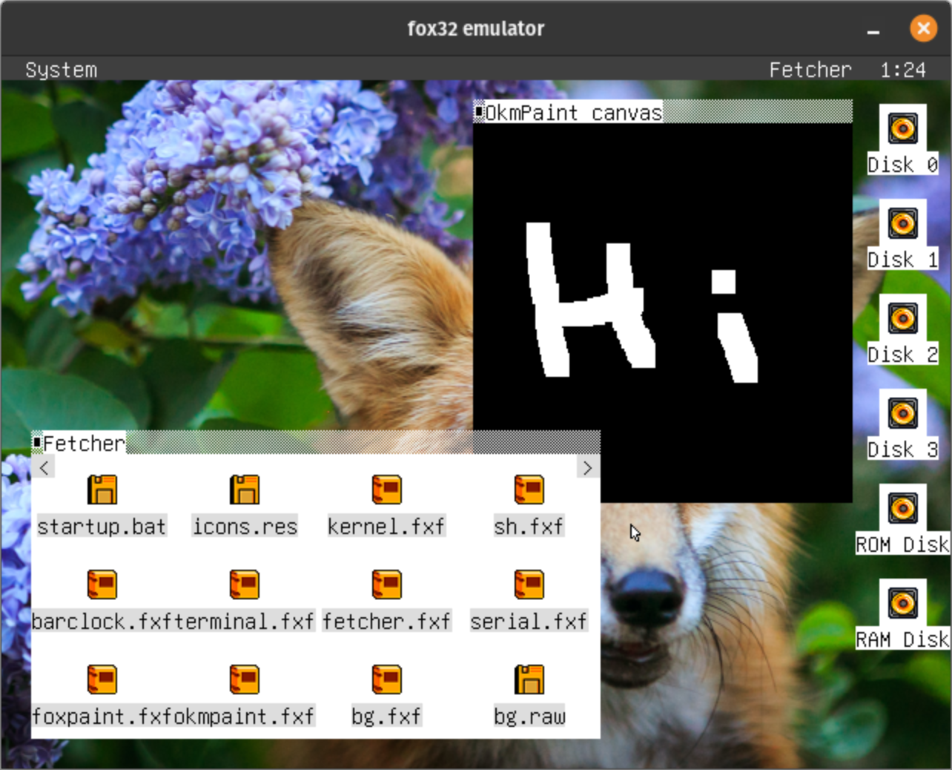
Task: Launch the foxpaint.fxf icon
Action: pos(102,679)
